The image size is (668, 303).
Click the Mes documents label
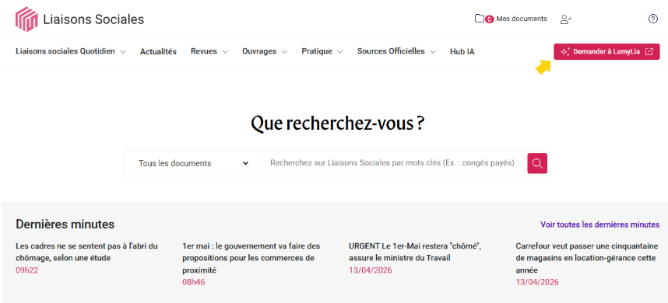pyautogui.click(x=522, y=19)
